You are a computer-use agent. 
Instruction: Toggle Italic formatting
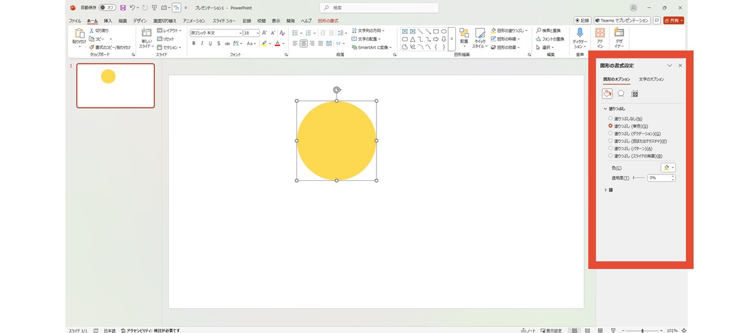pyautogui.click(x=202, y=43)
